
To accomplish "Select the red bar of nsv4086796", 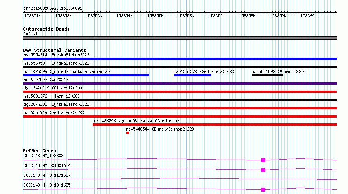I will coord(215,125).
